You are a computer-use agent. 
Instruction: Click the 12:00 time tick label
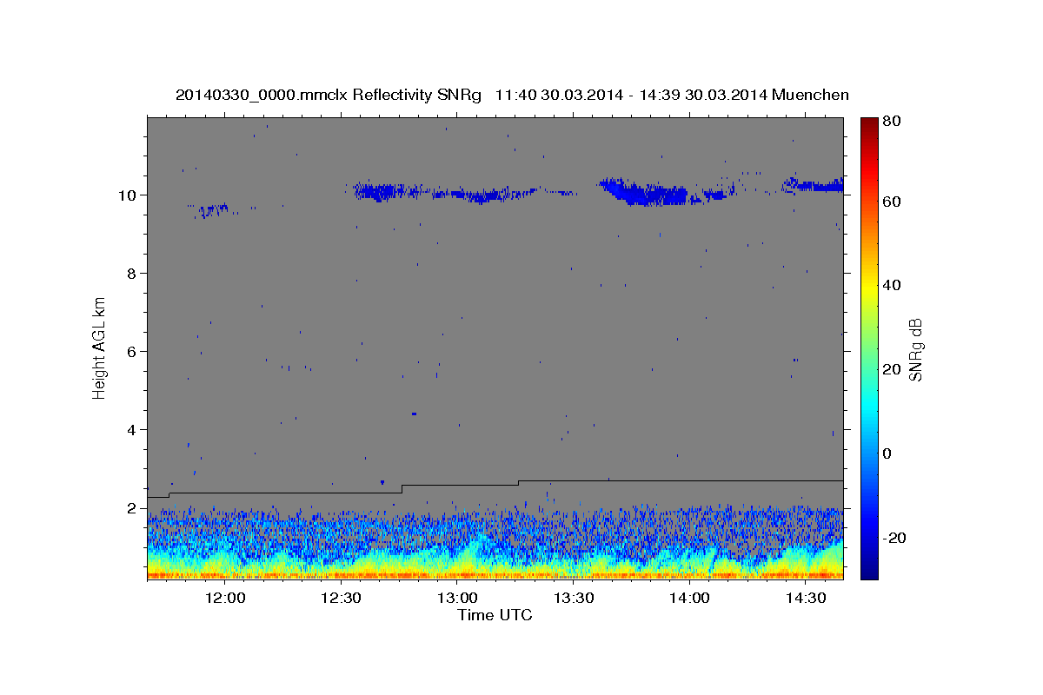tap(226, 598)
